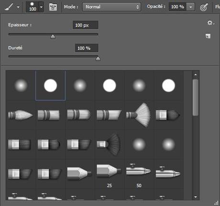Screen dimensions: 220x206
Task: Click the brush list scrollbar thumb
Action: tap(196, 98)
